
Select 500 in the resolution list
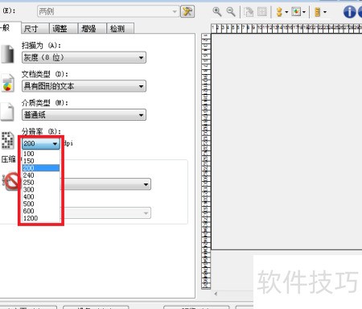tap(41, 204)
